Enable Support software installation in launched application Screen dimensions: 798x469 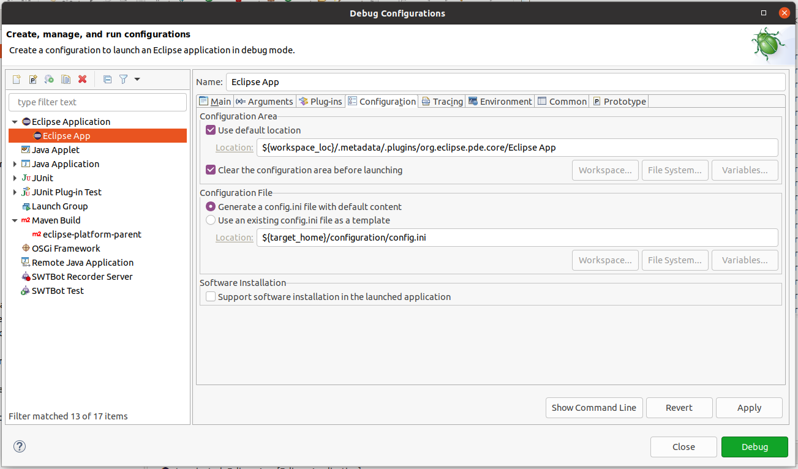click(211, 297)
